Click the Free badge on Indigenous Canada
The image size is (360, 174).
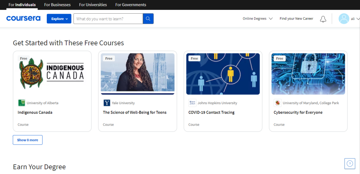pos(24,58)
